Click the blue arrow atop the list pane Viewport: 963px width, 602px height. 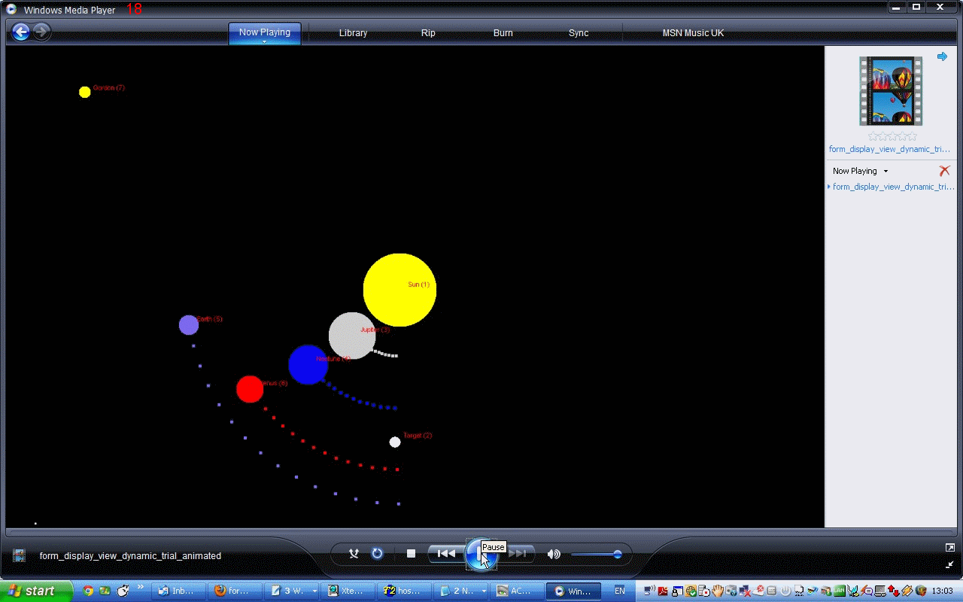(942, 56)
